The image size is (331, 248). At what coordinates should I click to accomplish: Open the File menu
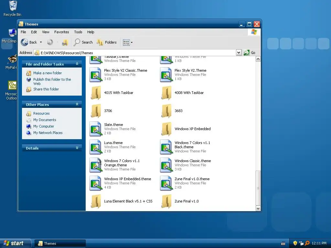click(x=23, y=32)
